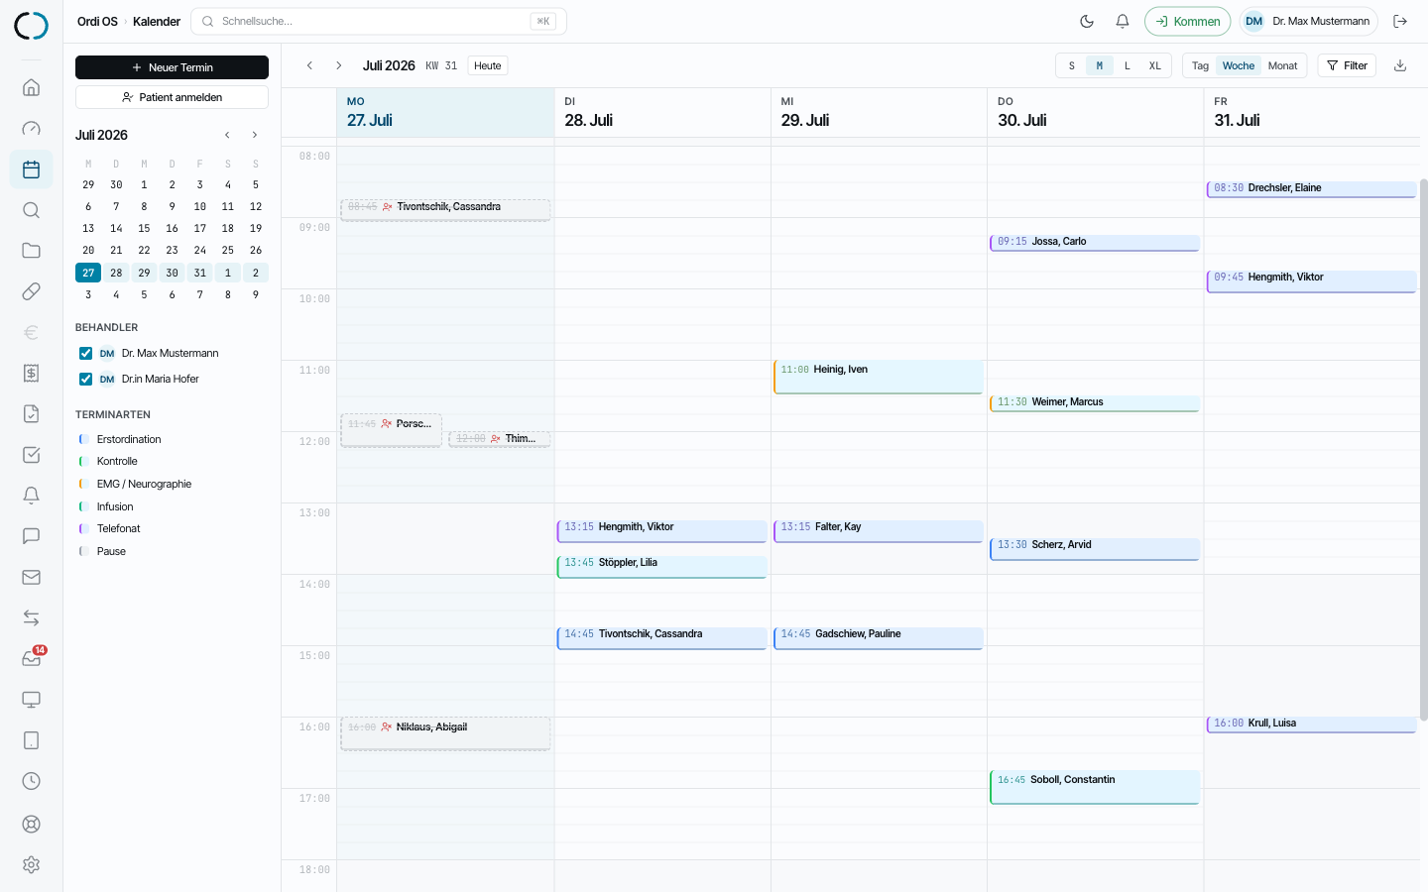Image resolution: width=1428 pixels, height=892 pixels.
Task: Select day 15 in mini calendar
Action: pyautogui.click(x=144, y=228)
